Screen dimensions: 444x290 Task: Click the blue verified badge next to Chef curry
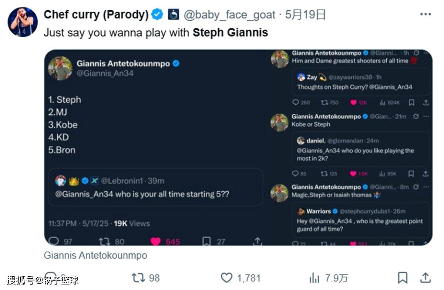coord(158,15)
